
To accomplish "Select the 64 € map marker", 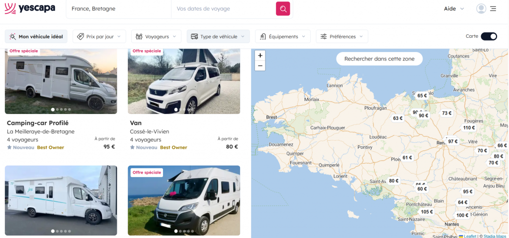I will point(463,202).
